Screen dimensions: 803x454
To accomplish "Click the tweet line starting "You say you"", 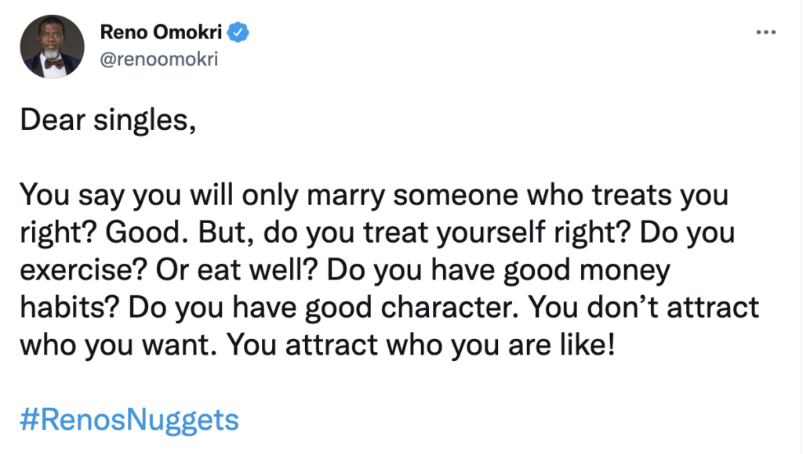I will coord(374,196).
